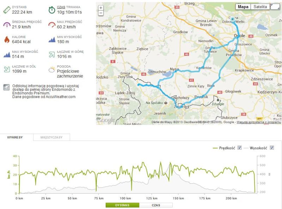Click the calories flame icon
Image resolution: width=282 pixels, height=209 pixels.
tap(7, 39)
